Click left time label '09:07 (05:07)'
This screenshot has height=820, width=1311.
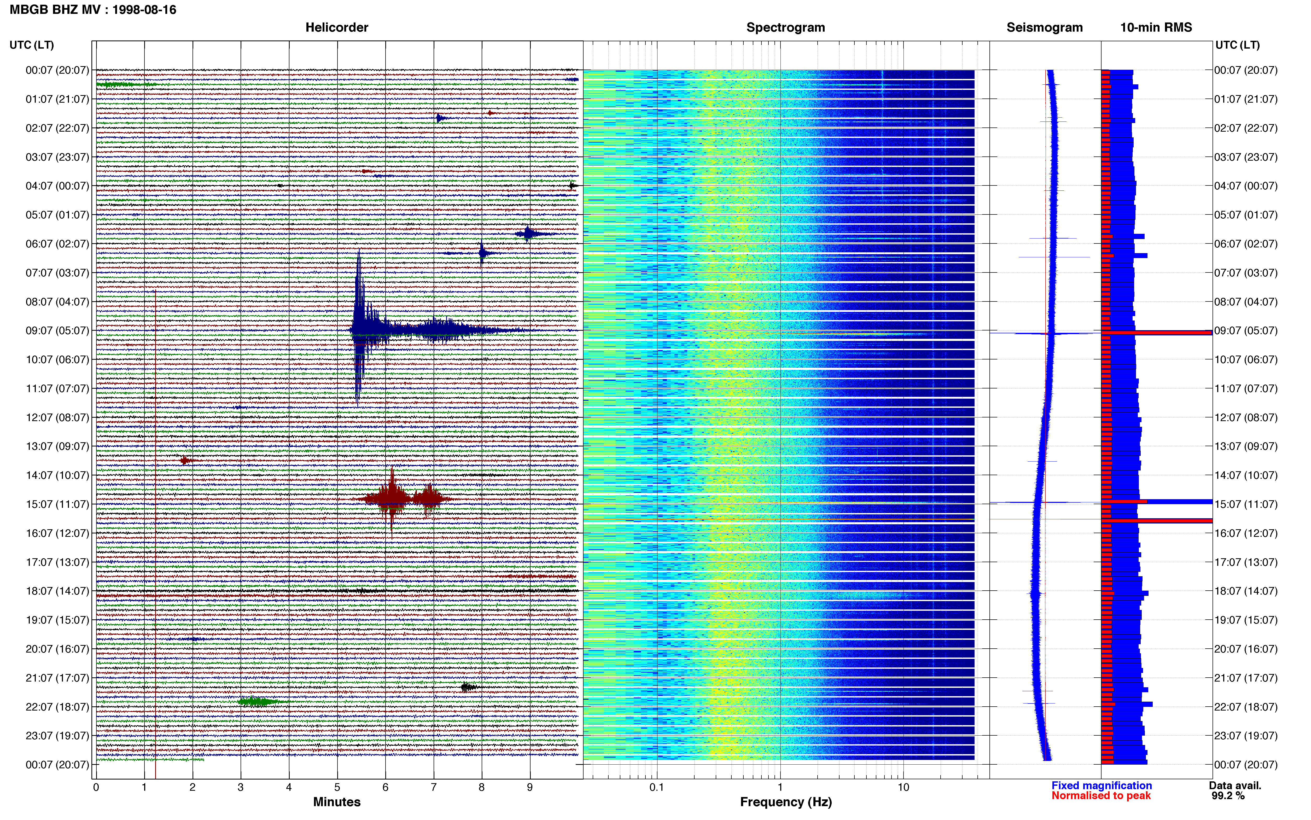click(x=57, y=331)
